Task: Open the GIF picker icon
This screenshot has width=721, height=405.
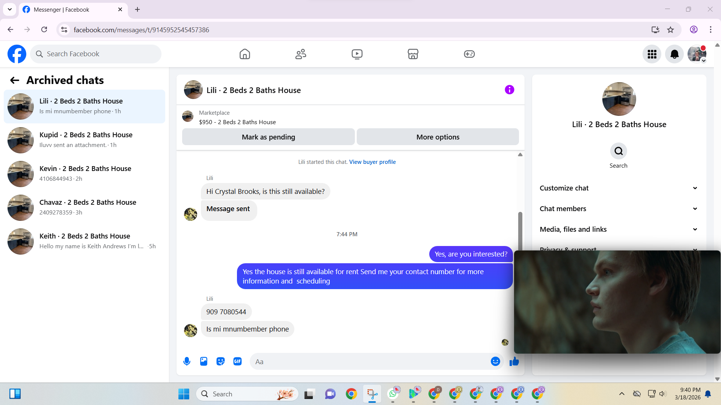Action: coord(237,361)
